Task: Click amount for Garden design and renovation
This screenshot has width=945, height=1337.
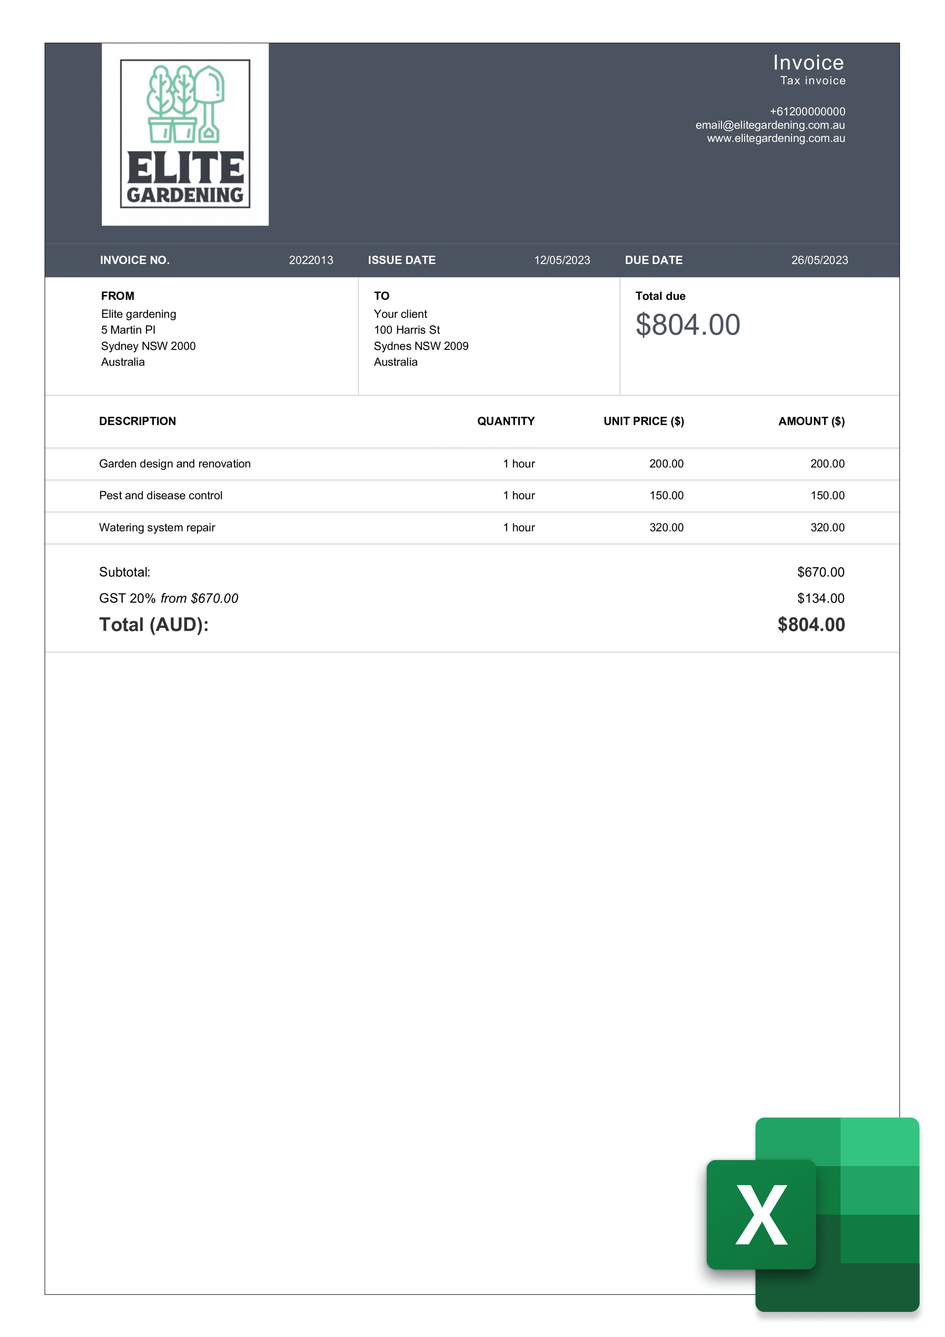Action: pyautogui.click(x=827, y=464)
